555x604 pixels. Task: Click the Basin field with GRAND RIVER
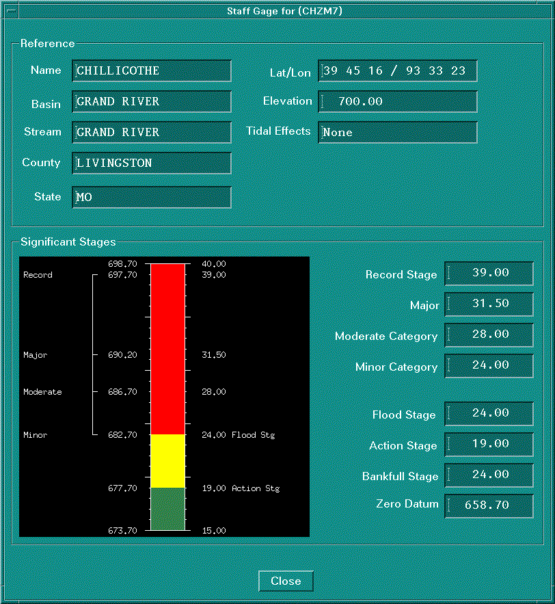pyautogui.click(x=152, y=101)
